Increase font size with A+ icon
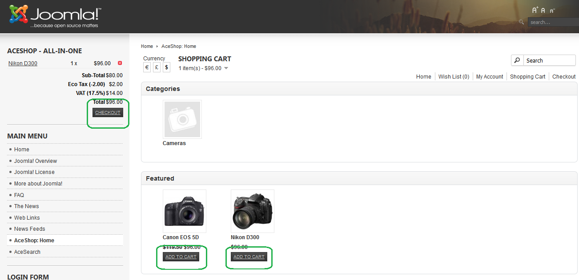 (535, 10)
